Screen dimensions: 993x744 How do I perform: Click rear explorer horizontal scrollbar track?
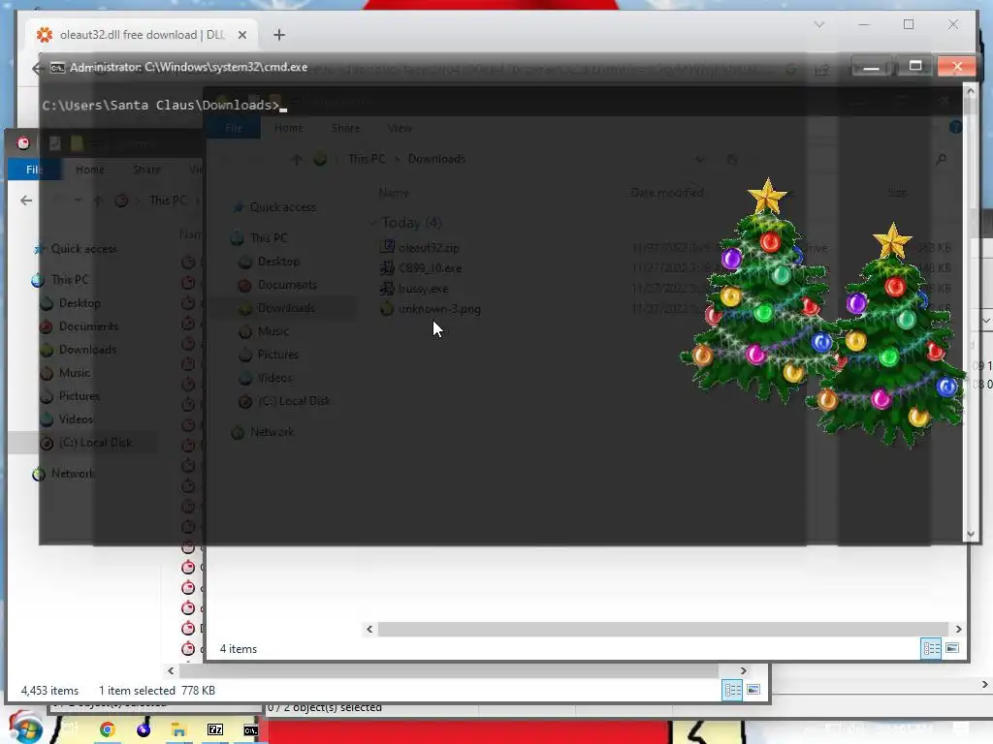point(448,670)
